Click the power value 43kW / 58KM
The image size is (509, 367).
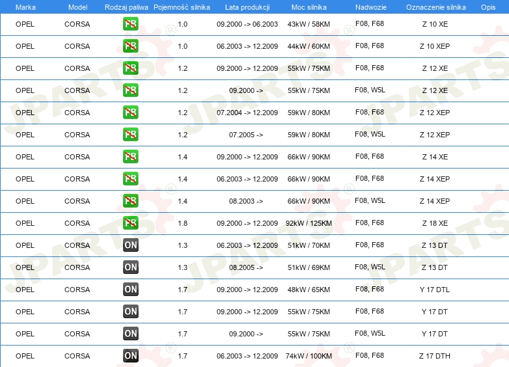click(309, 24)
